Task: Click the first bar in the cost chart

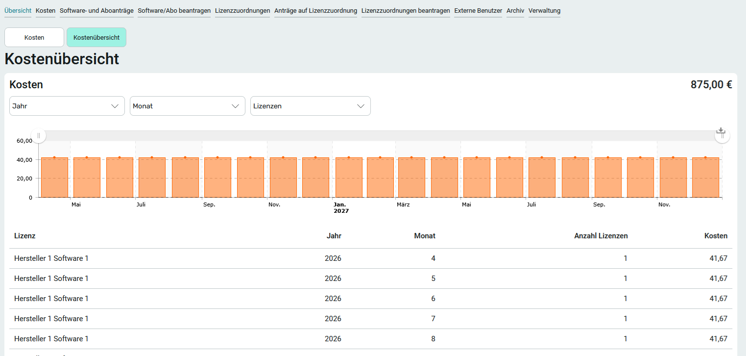Action: (x=54, y=178)
